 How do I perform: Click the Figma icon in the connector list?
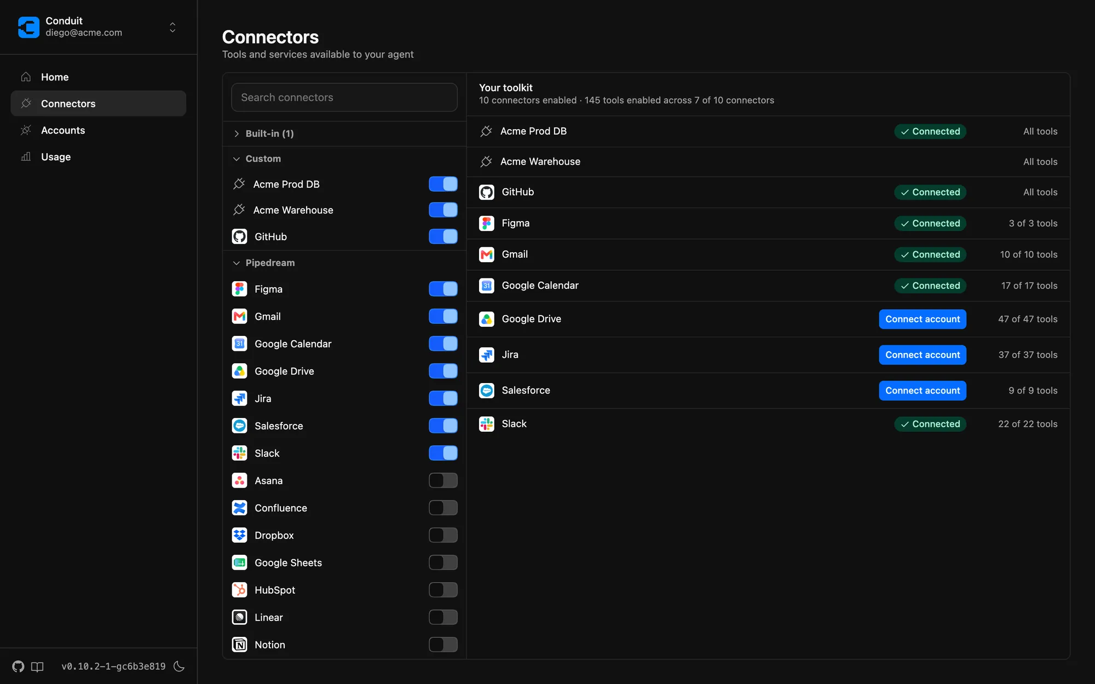239,289
